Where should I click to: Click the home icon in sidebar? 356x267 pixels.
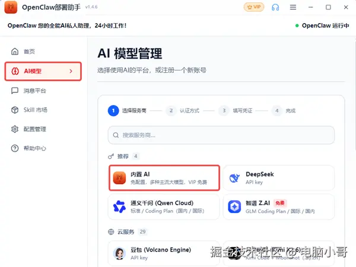15,52
